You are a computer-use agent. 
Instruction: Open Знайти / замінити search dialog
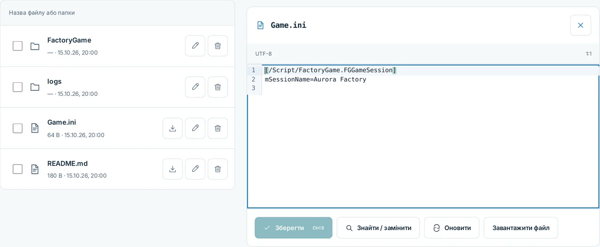(x=378, y=228)
